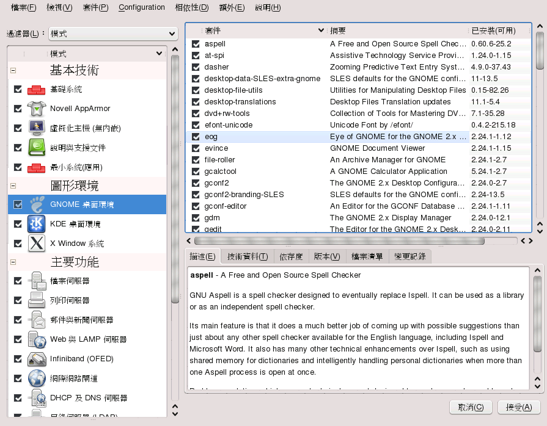Screen dimensions: 547x426
Task: Click the Infiniband (OFED) card icon
Action: [x=37, y=359]
